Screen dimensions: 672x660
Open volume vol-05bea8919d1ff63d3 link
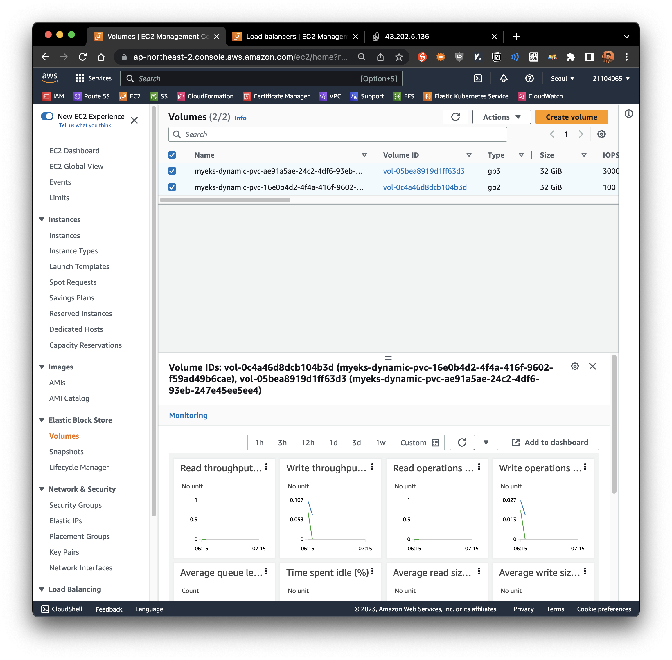423,171
